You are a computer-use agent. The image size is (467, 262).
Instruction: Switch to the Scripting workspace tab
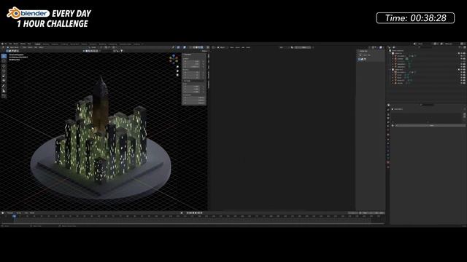(x=136, y=44)
